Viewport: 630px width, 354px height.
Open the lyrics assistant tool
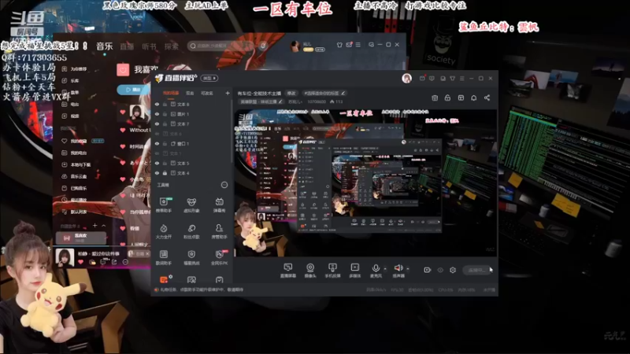click(x=164, y=258)
